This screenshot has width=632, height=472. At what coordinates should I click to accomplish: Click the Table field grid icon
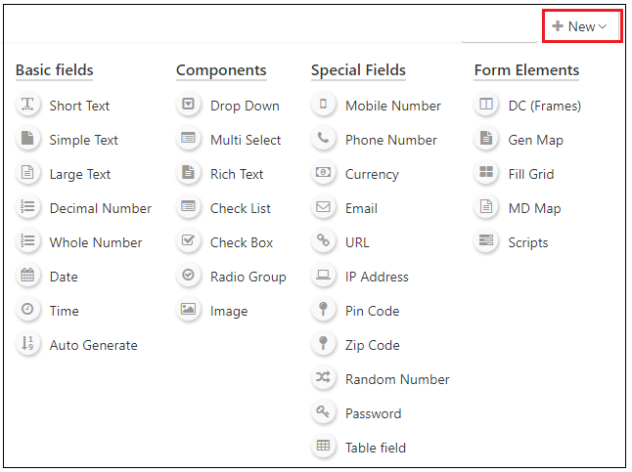coord(324,448)
